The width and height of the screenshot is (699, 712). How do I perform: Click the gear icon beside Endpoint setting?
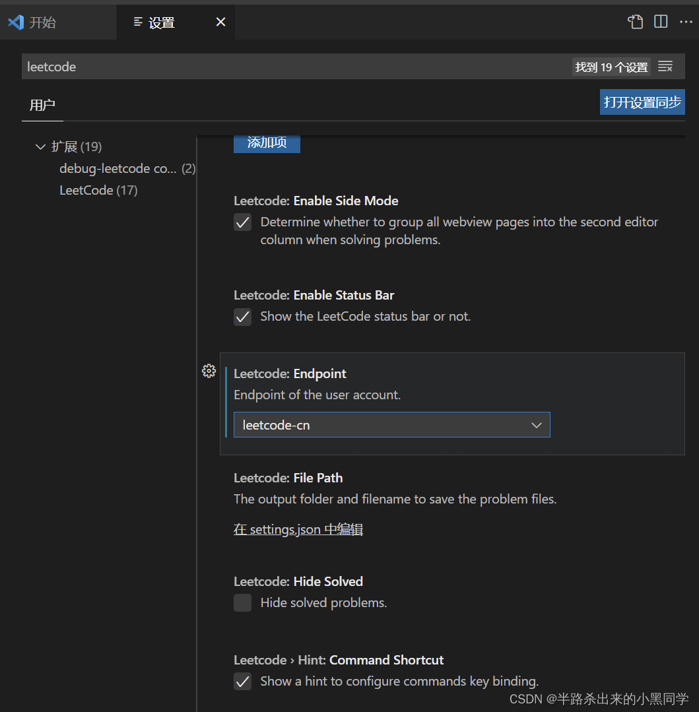pyautogui.click(x=209, y=371)
